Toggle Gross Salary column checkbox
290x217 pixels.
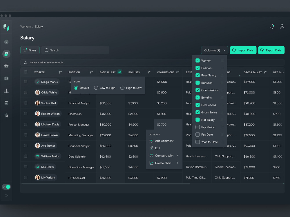[197, 112]
